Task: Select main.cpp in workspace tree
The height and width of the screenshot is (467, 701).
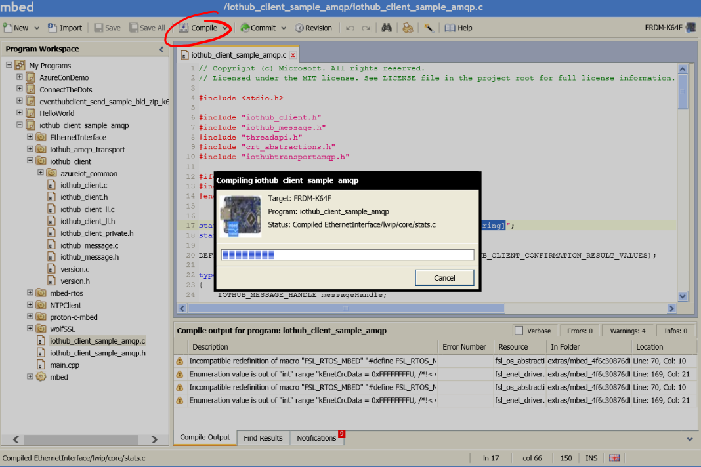Action: (x=64, y=365)
